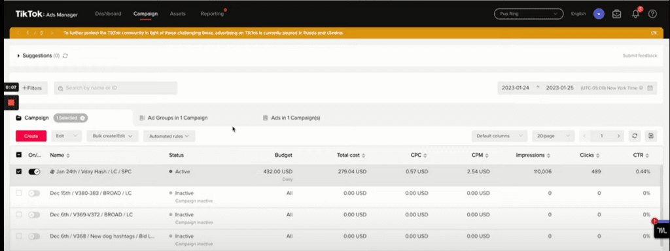Open the Dashboard menu
This screenshot has width=670, height=251.
coord(108,14)
